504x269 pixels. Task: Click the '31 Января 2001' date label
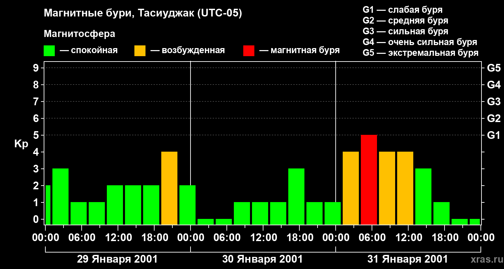(408, 259)
